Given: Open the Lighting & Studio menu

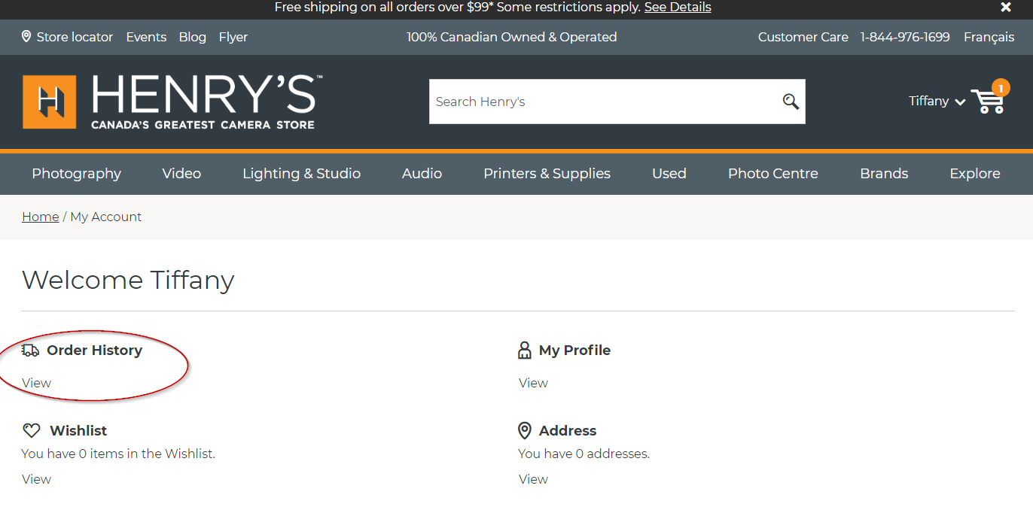Looking at the screenshot, I should pyautogui.click(x=301, y=174).
